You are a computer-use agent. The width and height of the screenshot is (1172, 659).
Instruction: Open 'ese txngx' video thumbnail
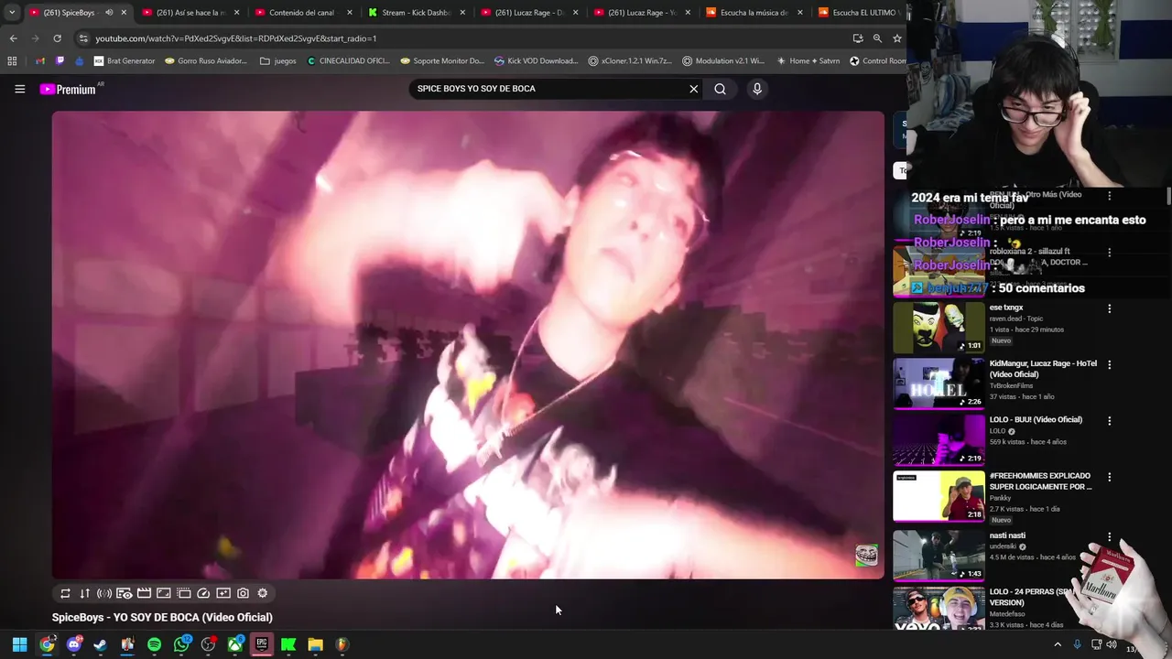pyautogui.click(x=939, y=327)
